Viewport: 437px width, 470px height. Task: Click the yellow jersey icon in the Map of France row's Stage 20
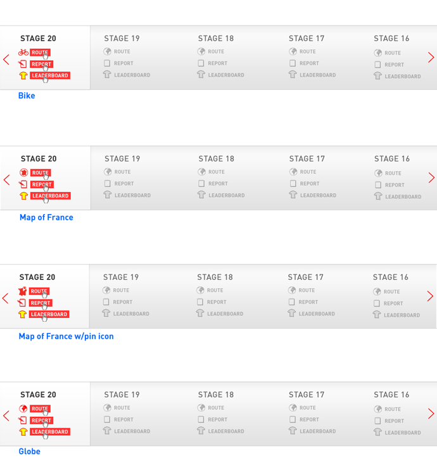[23, 196]
